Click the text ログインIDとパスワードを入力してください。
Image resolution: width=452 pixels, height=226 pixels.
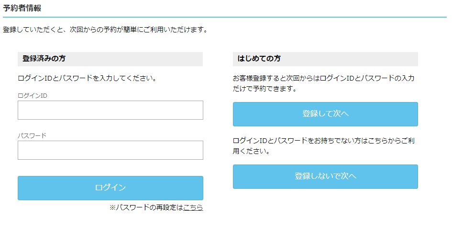tap(88, 78)
